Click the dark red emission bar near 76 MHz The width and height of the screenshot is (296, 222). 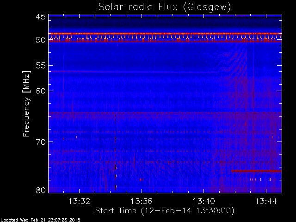click(256, 171)
